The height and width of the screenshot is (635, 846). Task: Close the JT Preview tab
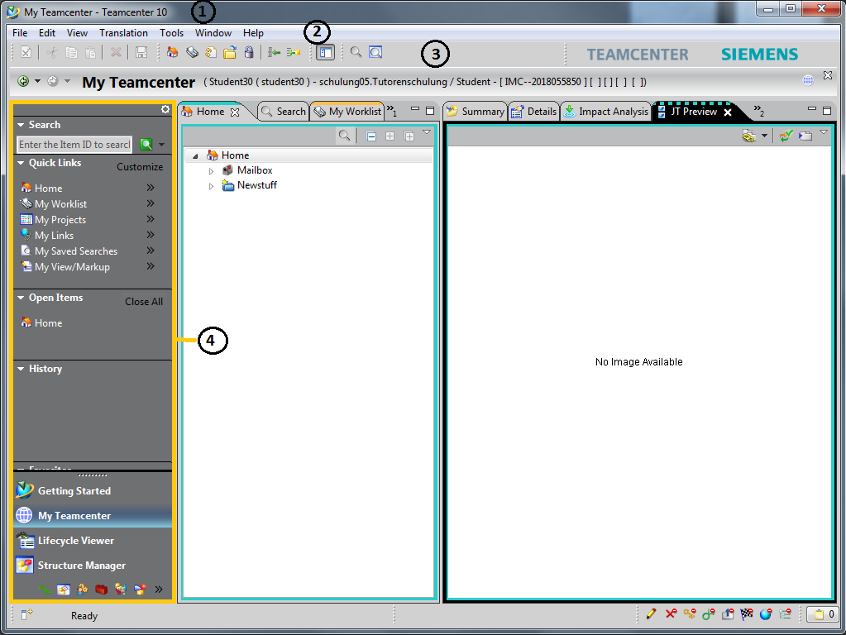[x=728, y=112]
